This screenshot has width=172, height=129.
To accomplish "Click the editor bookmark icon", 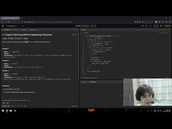I will pos(162,33).
